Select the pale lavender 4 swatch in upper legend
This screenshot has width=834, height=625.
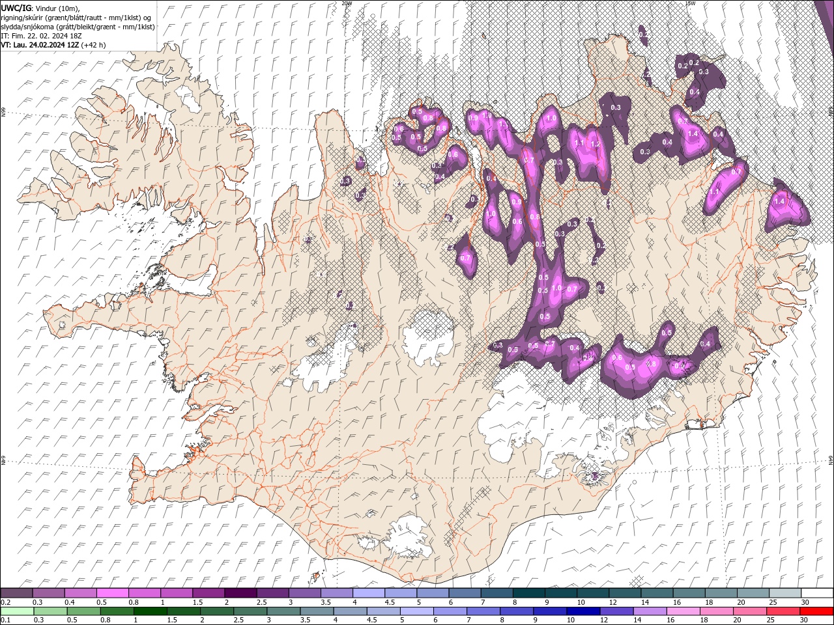pyautogui.click(x=369, y=593)
